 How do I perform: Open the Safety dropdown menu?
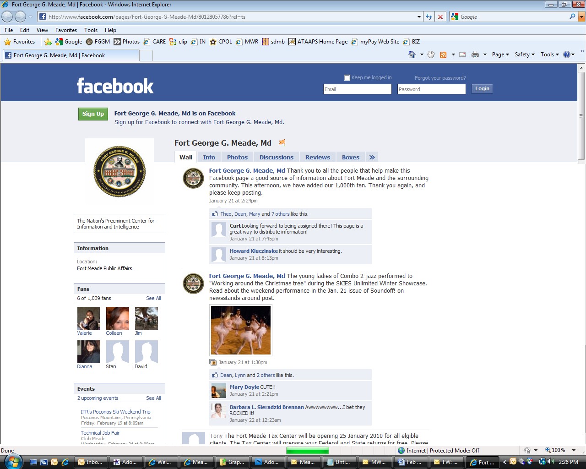[x=525, y=55]
